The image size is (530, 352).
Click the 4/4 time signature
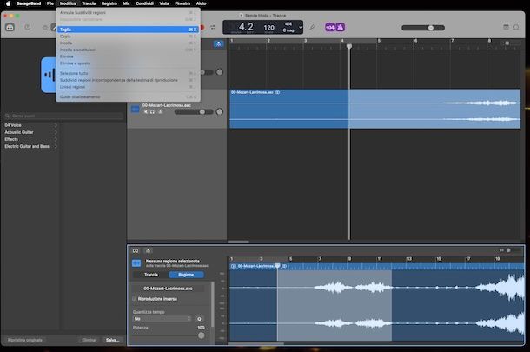[288, 24]
